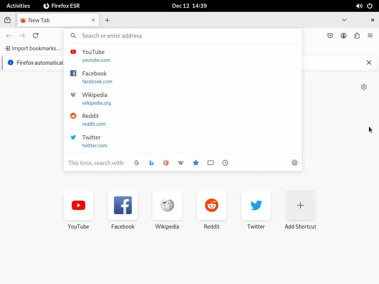Search open tabs with the tab icon
The width and height of the screenshot is (379, 284).
click(x=211, y=163)
